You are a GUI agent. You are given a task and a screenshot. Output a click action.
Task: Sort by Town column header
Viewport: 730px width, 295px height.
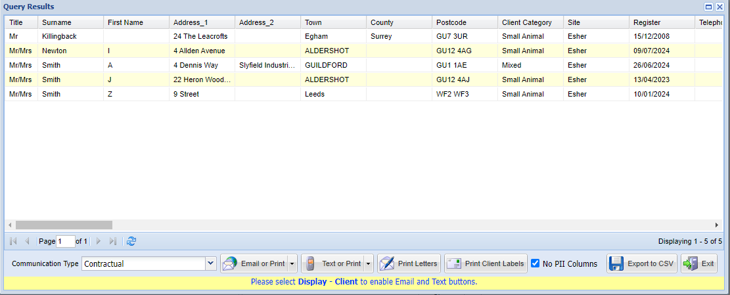(x=333, y=22)
